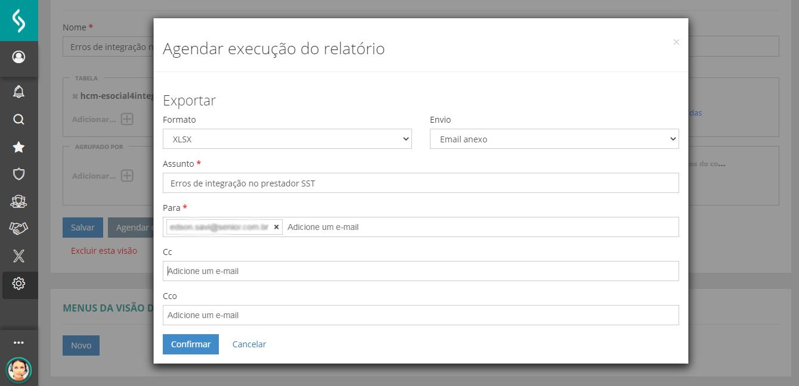Click the Exportar heading

tap(189, 100)
